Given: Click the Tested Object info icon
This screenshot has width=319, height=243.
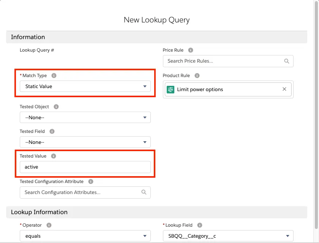Looking at the screenshot, I should pyautogui.click(x=56, y=107).
